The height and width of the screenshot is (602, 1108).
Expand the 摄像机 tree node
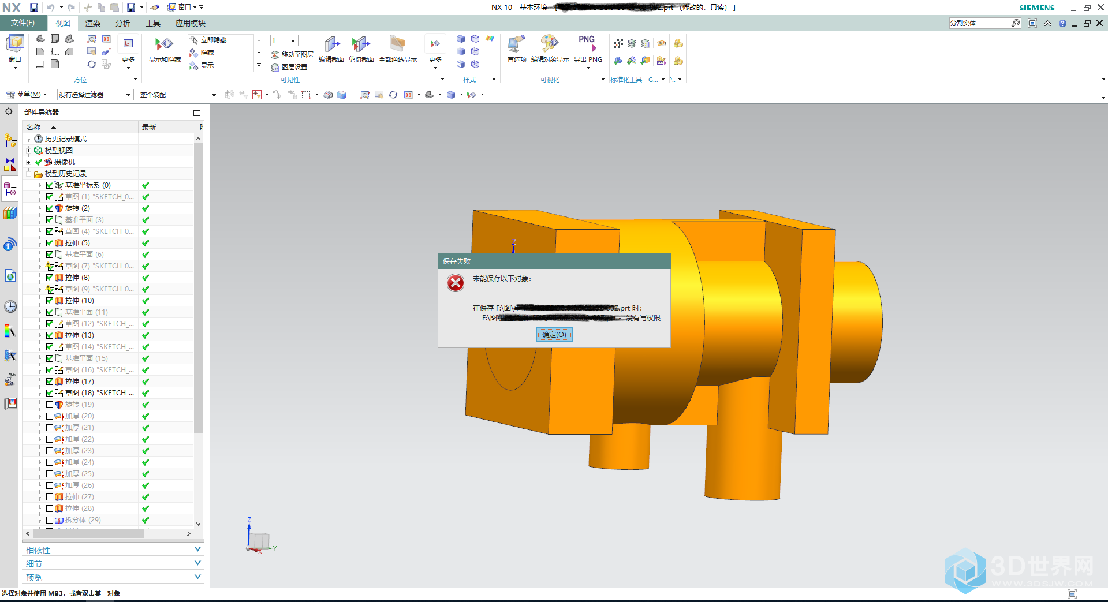(x=28, y=162)
